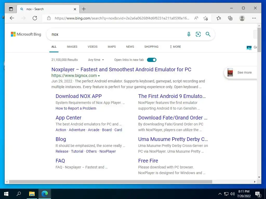Open volume control in tray
This screenshot has width=266, height=199.
232,194
